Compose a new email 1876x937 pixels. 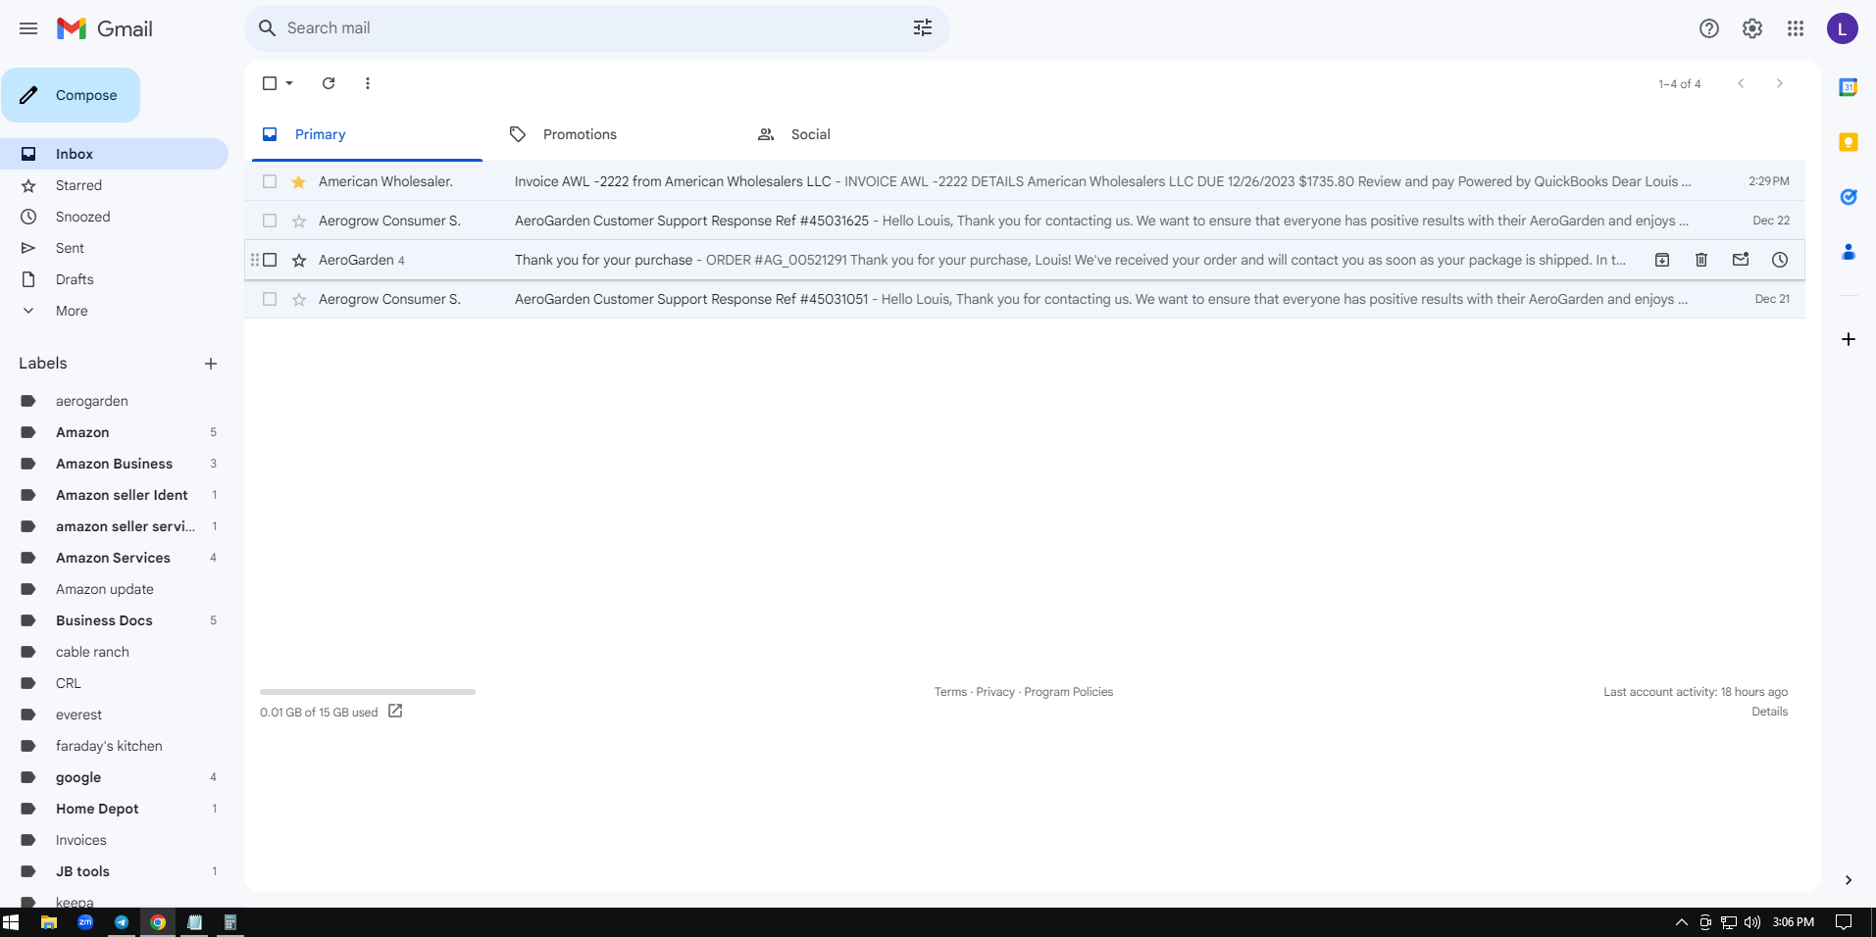point(71,95)
